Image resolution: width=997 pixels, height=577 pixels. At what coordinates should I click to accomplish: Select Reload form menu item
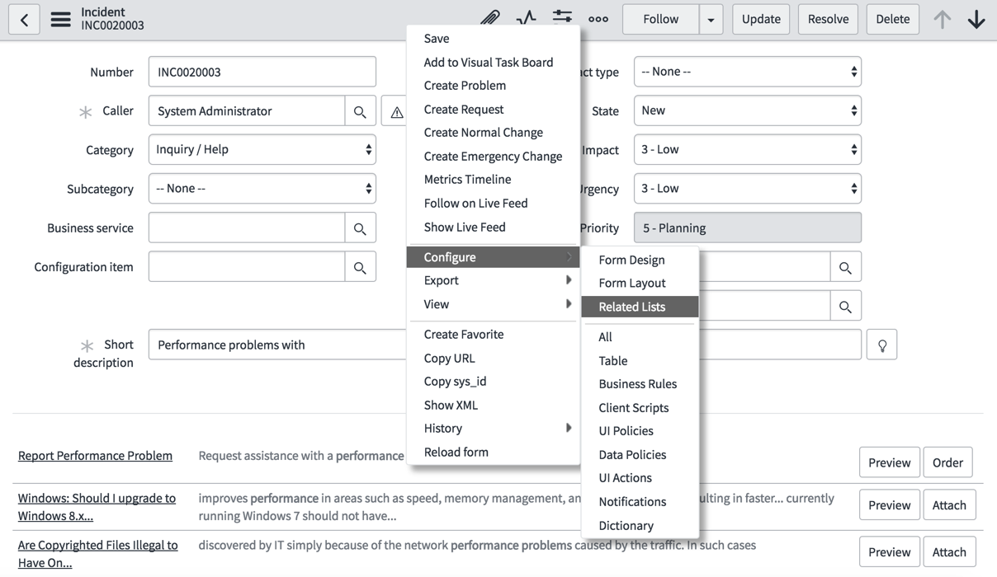tap(494, 452)
